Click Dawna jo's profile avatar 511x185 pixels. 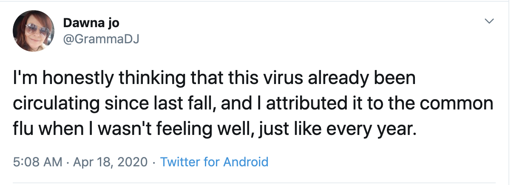(x=34, y=31)
